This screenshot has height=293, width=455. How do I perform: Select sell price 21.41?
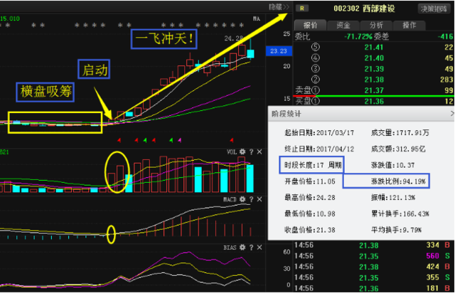coord(374,48)
